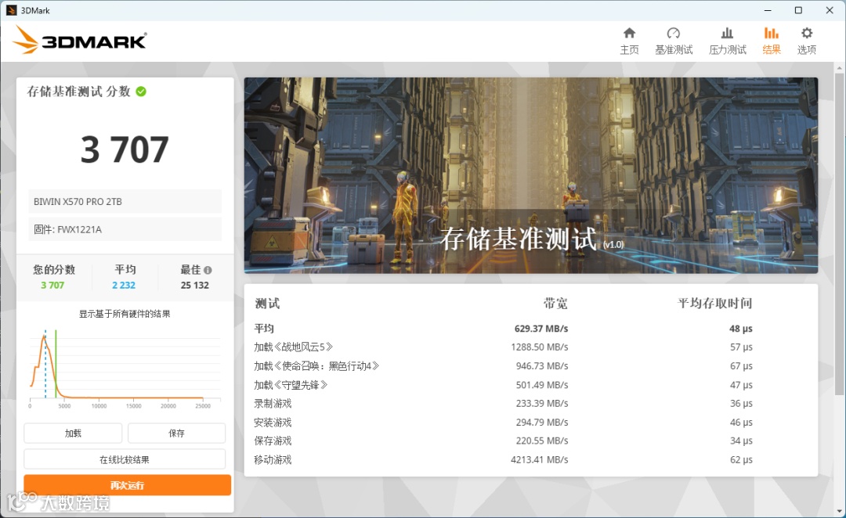Click the 移动游戏 test row
This screenshot has width=846, height=518.
click(503, 460)
